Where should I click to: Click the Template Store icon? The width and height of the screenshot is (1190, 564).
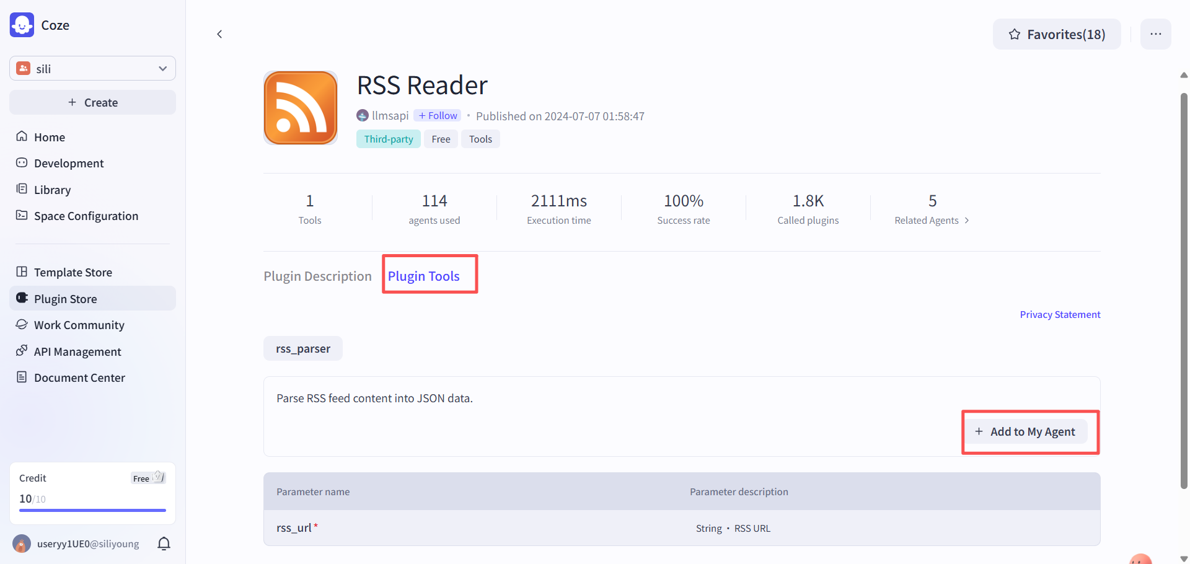[22, 271]
